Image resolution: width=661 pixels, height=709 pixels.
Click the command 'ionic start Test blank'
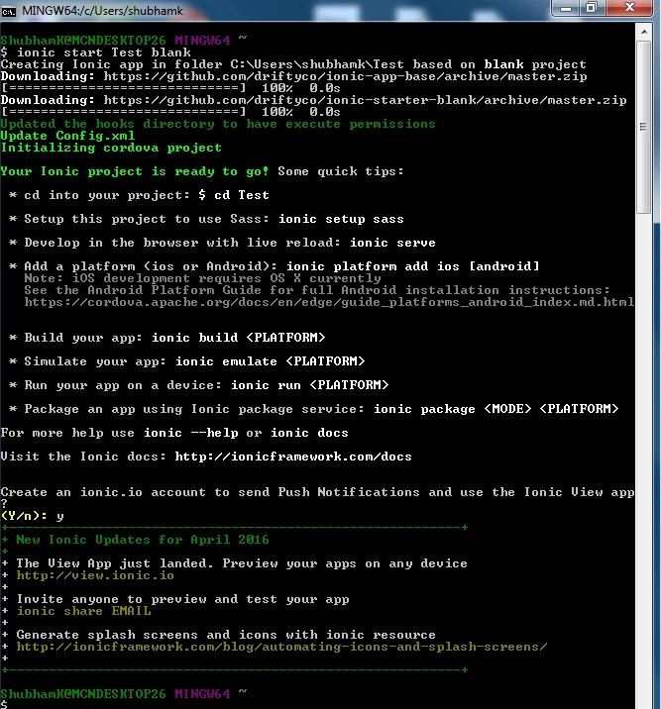(104, 52)
